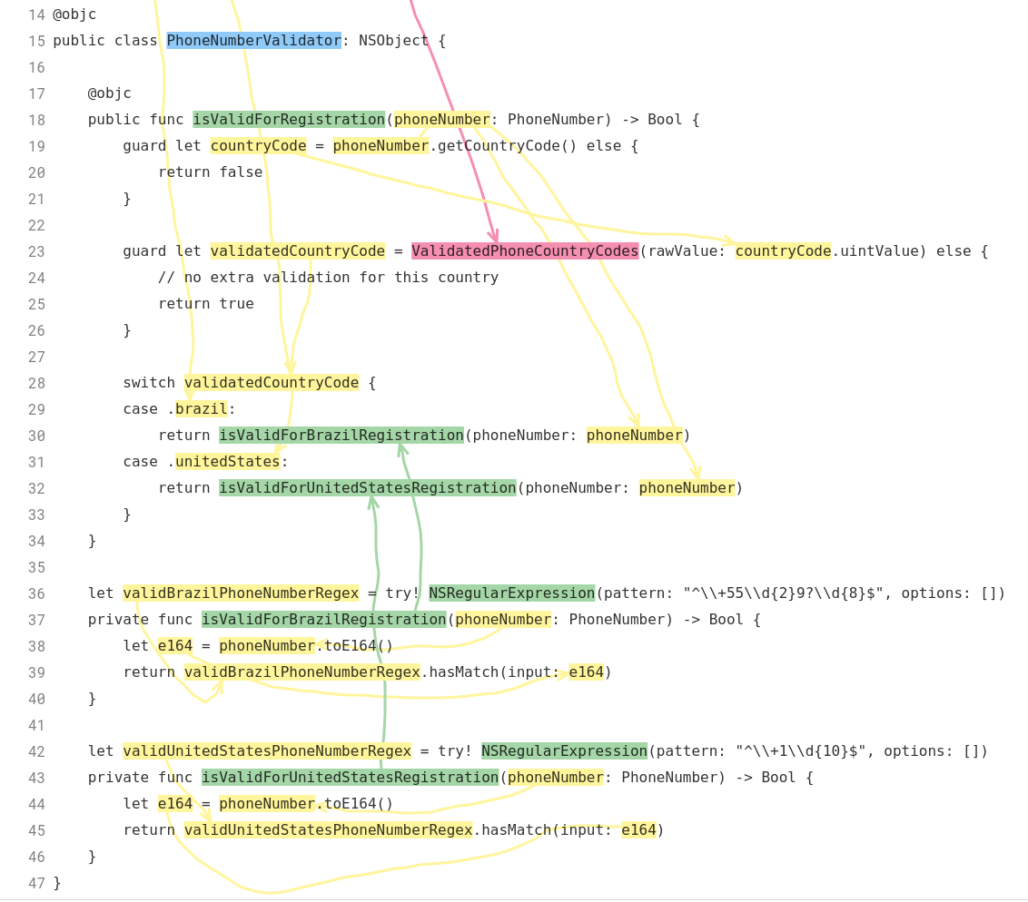Click phoneNumber before .getCountryCode()
Viewport: 1028px width, 902px height.
(x=381, y=145)
